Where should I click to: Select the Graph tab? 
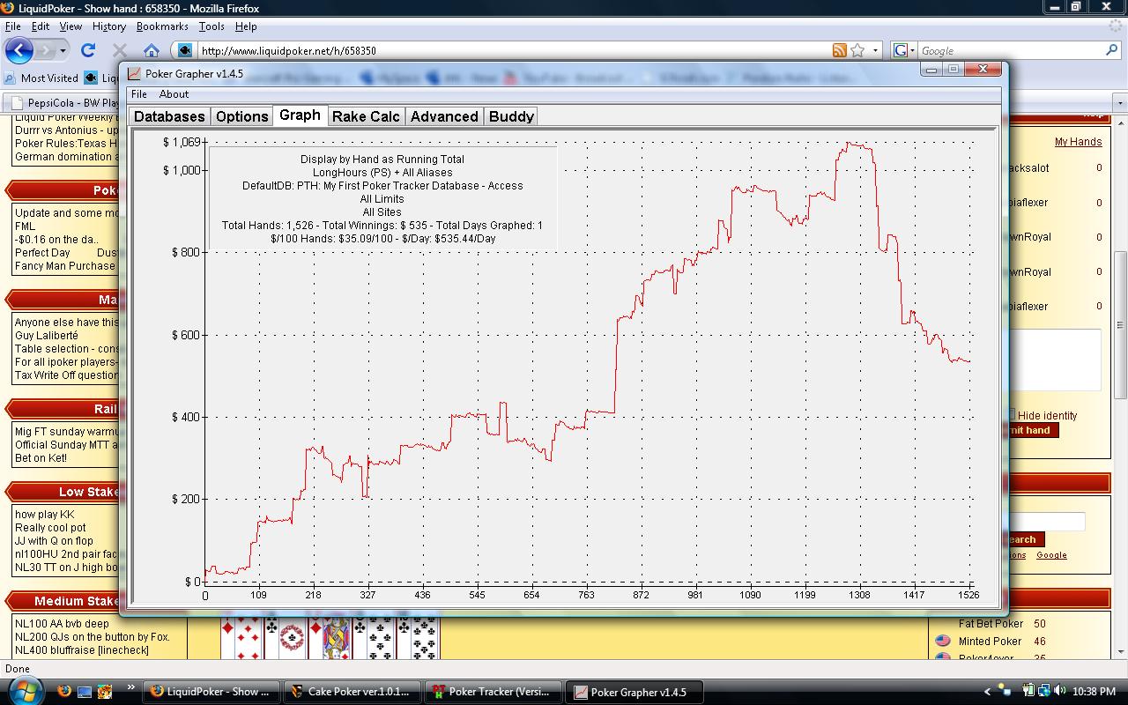click(300, 115)
